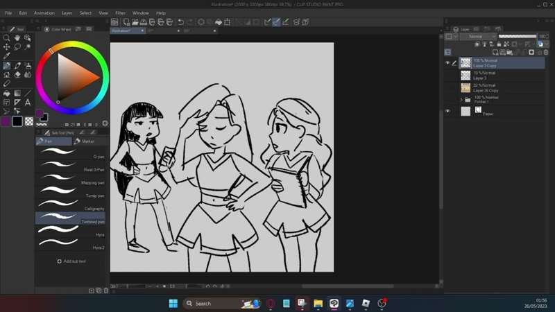Screen dimensions: 555x312
Task: Toggle Snap to grid in command bar
Action: click(x=285, y=22)
